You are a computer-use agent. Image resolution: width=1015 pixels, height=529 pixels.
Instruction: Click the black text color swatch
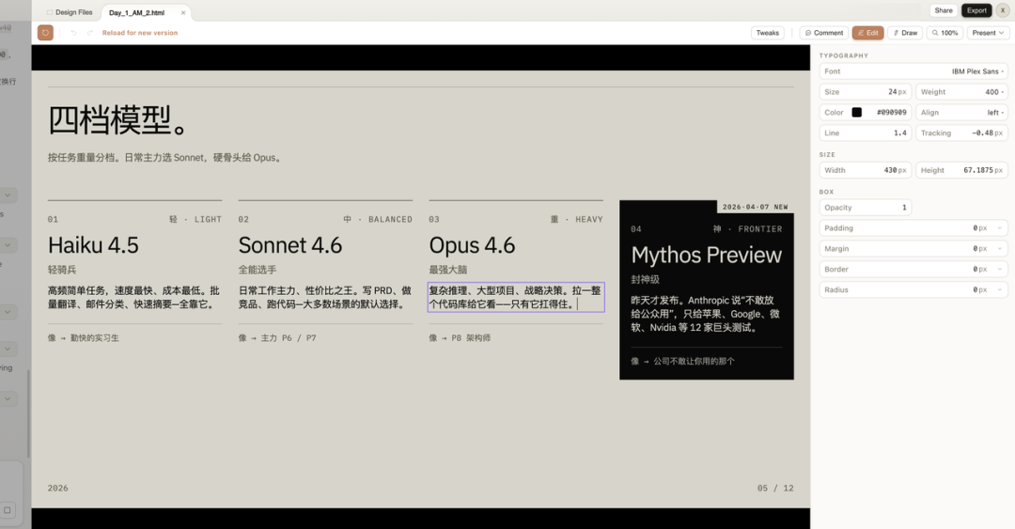point(856,113)
